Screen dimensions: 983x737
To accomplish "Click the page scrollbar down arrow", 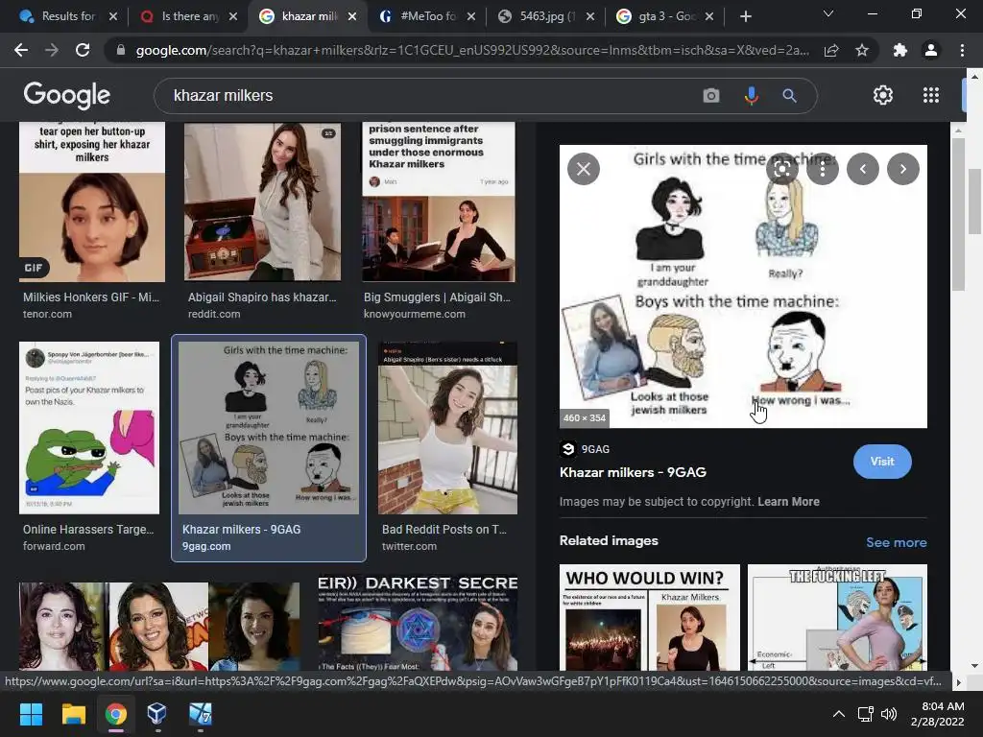I will [x=973, y=666].
